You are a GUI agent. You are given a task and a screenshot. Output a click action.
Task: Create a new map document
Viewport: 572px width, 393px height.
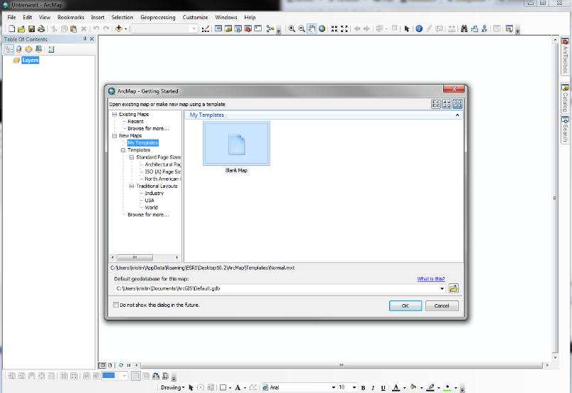11,28
